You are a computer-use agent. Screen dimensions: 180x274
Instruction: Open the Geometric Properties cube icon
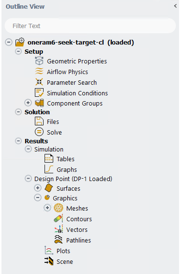click(39, 61)
